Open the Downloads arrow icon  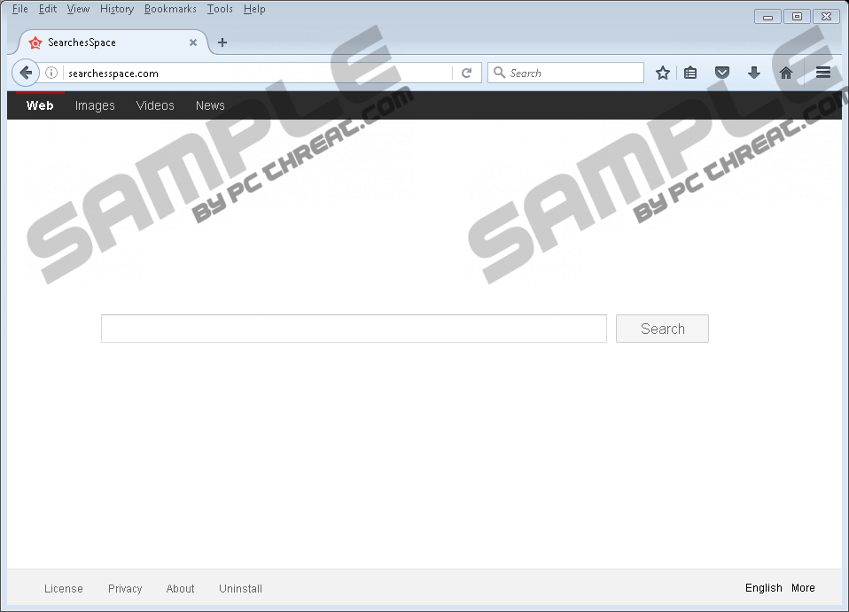pyautogui.click(x=754, y=74)
